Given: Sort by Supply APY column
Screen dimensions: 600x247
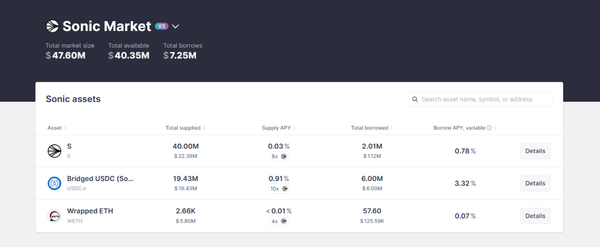Looking at the screenshot, I should point(279,128).
